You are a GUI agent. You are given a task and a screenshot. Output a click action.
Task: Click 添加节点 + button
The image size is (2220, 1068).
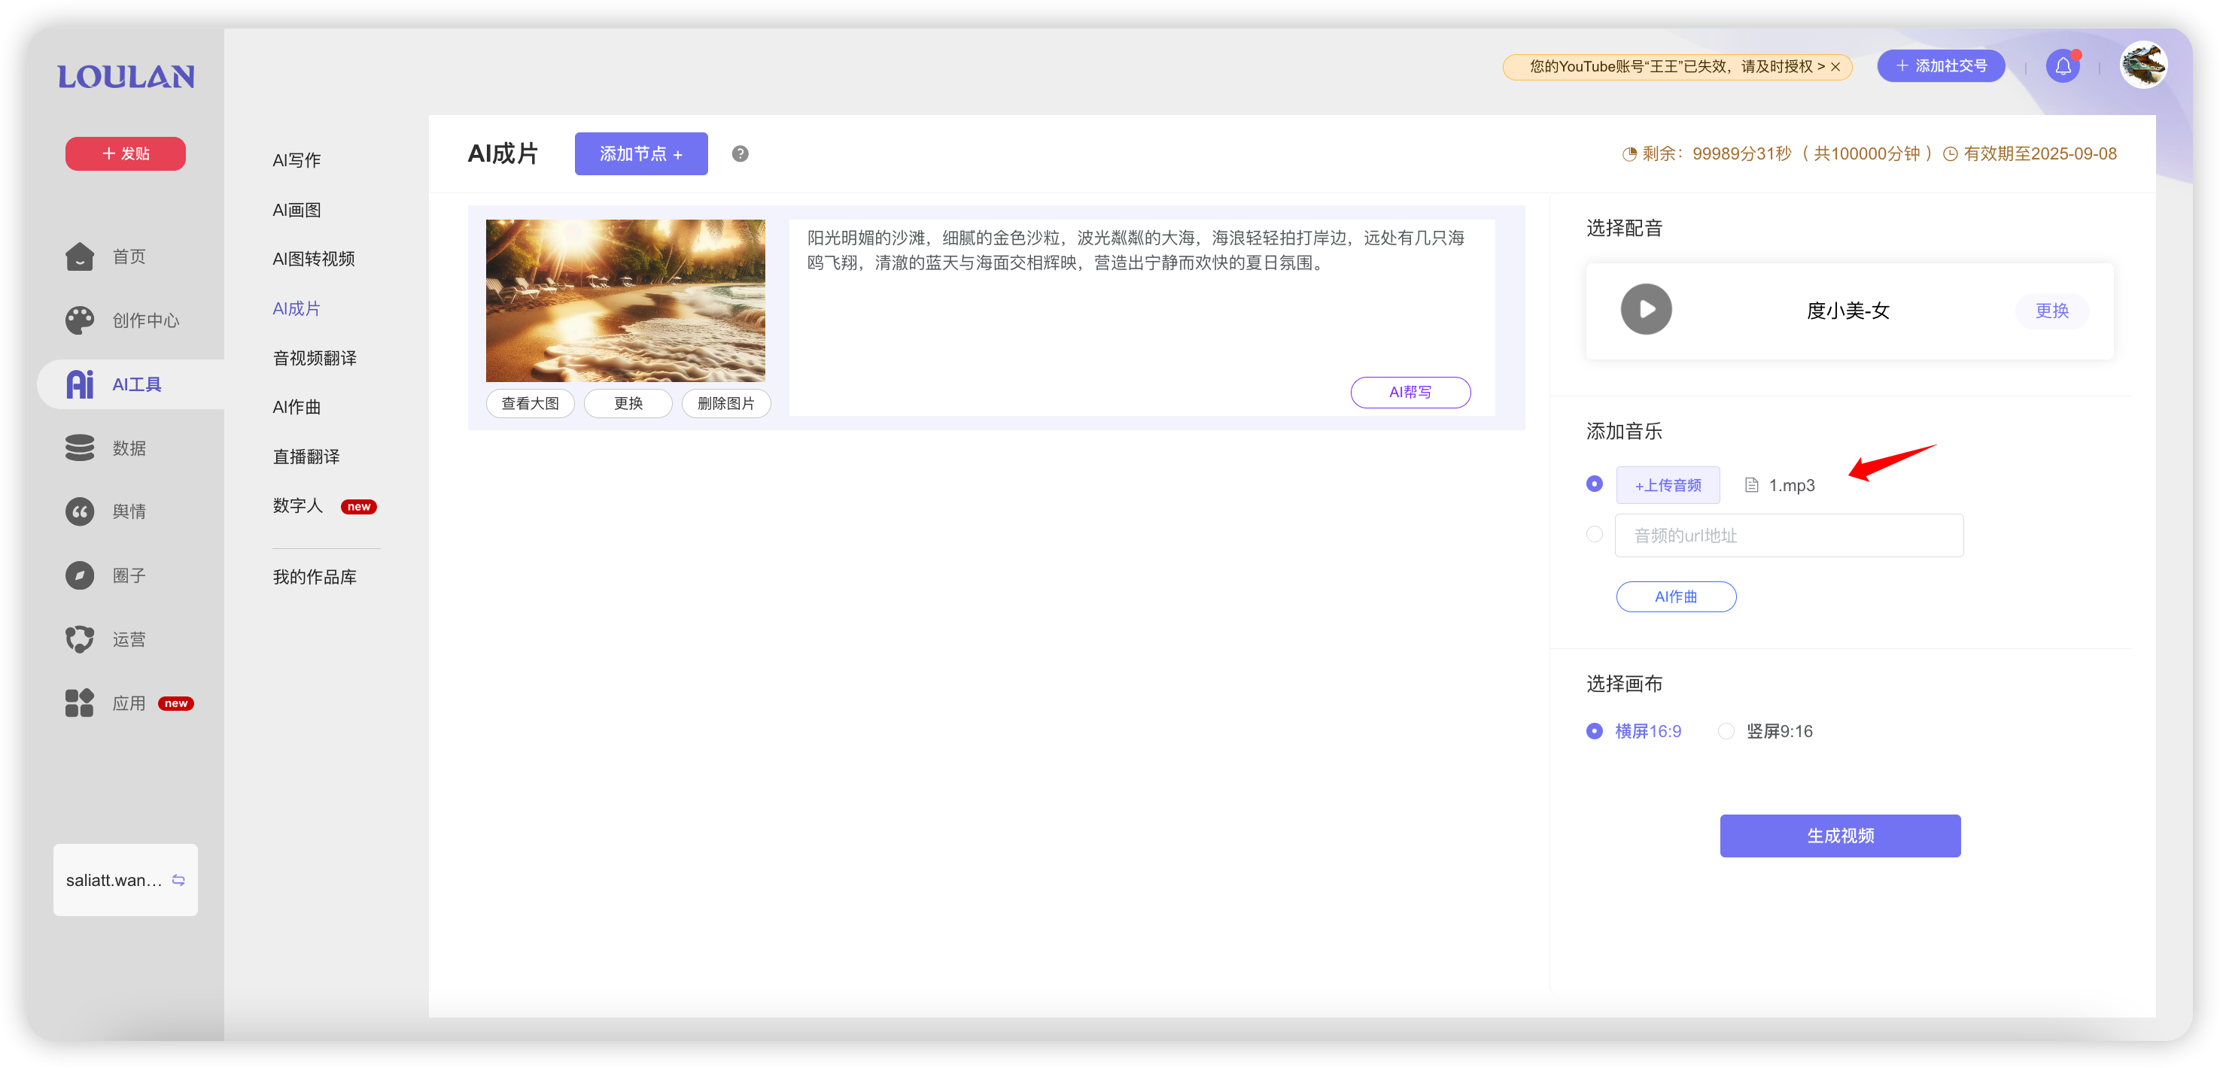tap(641, 154)
